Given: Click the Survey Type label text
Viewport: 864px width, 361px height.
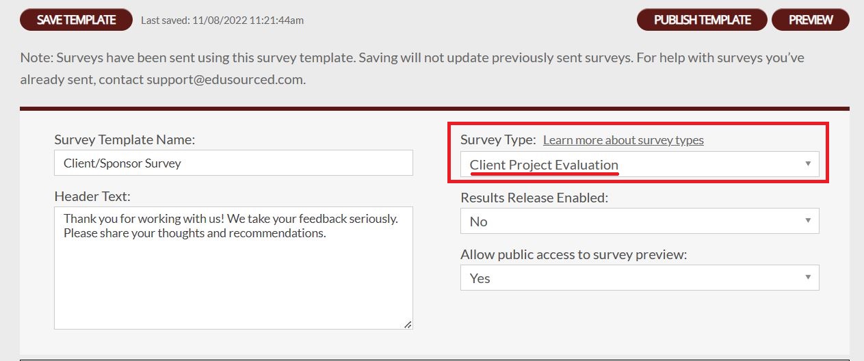Looking at the screenshot, I should click(x=498, y=139).
